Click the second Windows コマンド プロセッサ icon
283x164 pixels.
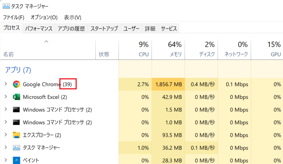pos(16,122)
